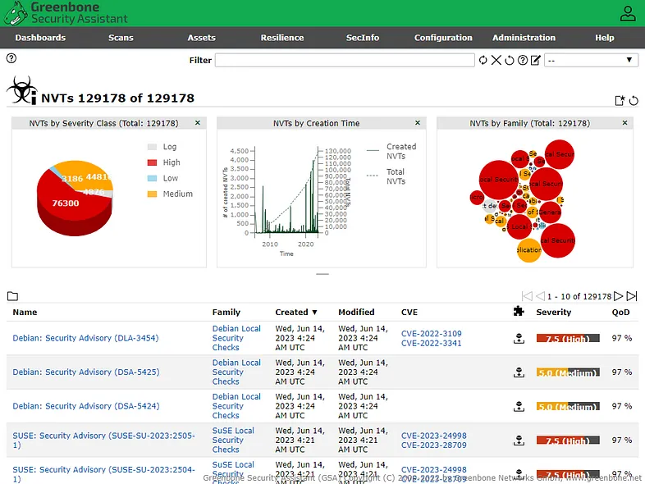Image resolution: width=645 pixels, height=484 pixels.
Task: Click the red 76300 pie slice
Action: point(66,203)
